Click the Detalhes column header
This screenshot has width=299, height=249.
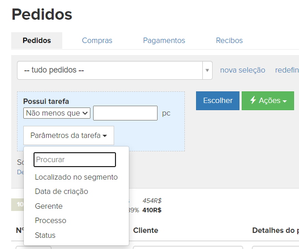tap(275, 230)
